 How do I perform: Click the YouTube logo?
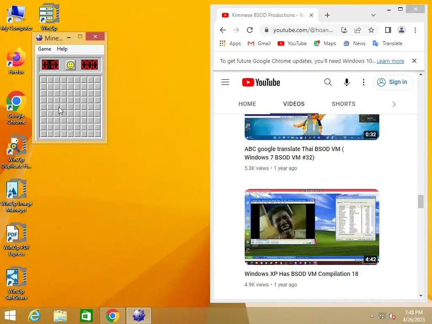[261, 82]
